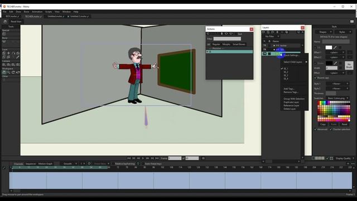Toggle the Fill enable checkbox
The image size is (357, 201).
(316, 47)
